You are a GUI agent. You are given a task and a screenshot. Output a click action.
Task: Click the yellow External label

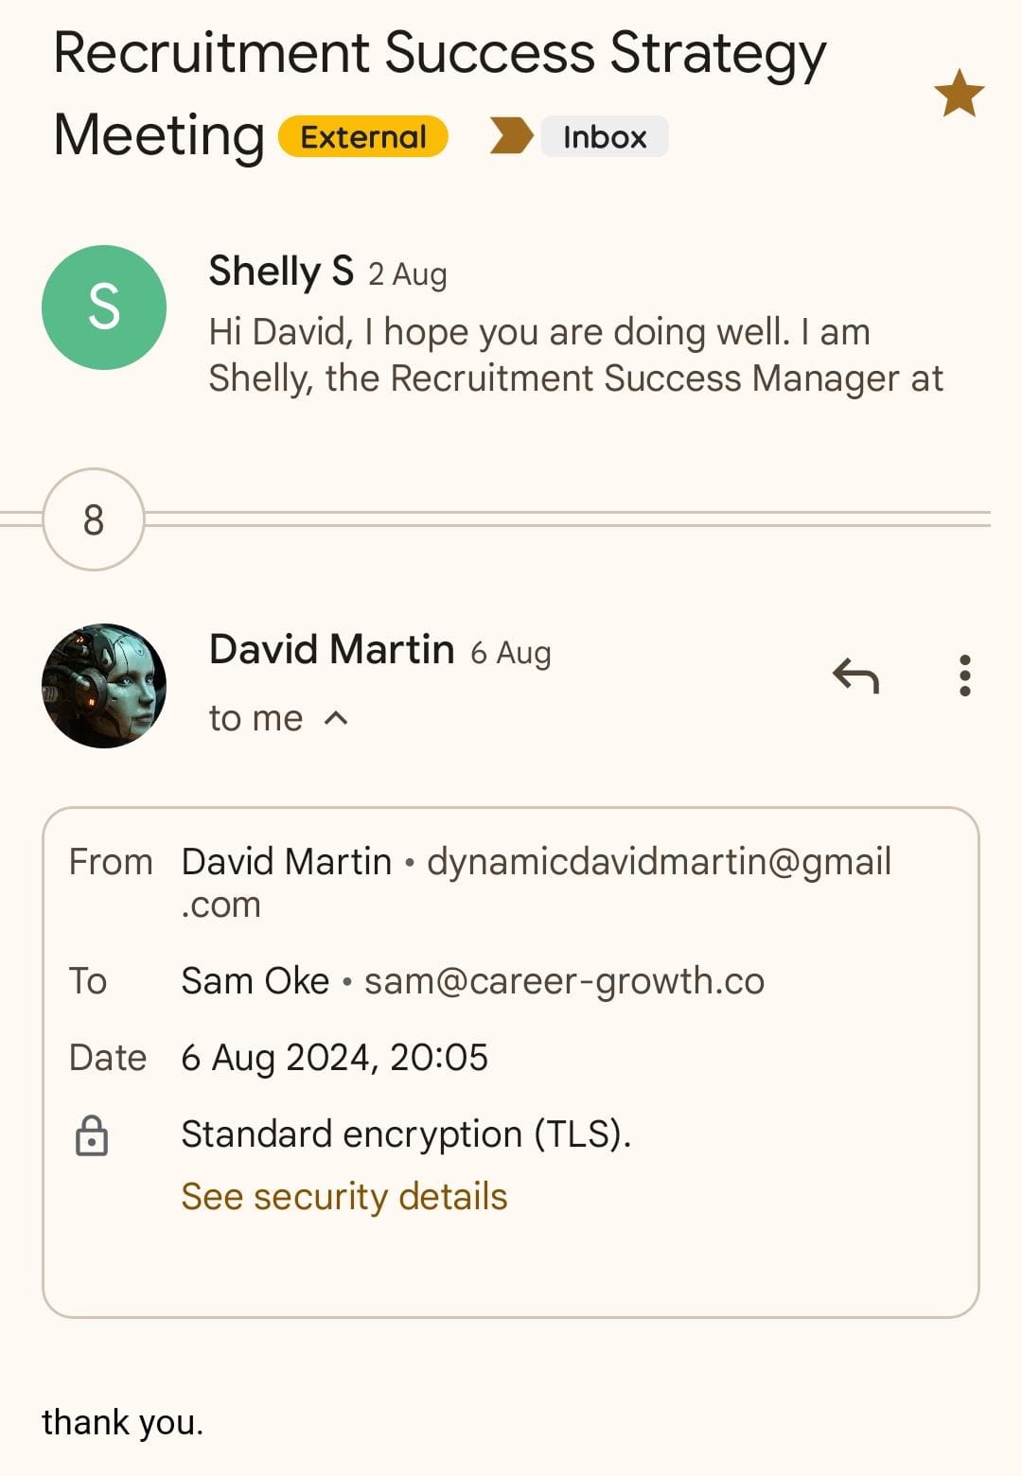pyautogui.click(x=362, y=136)
